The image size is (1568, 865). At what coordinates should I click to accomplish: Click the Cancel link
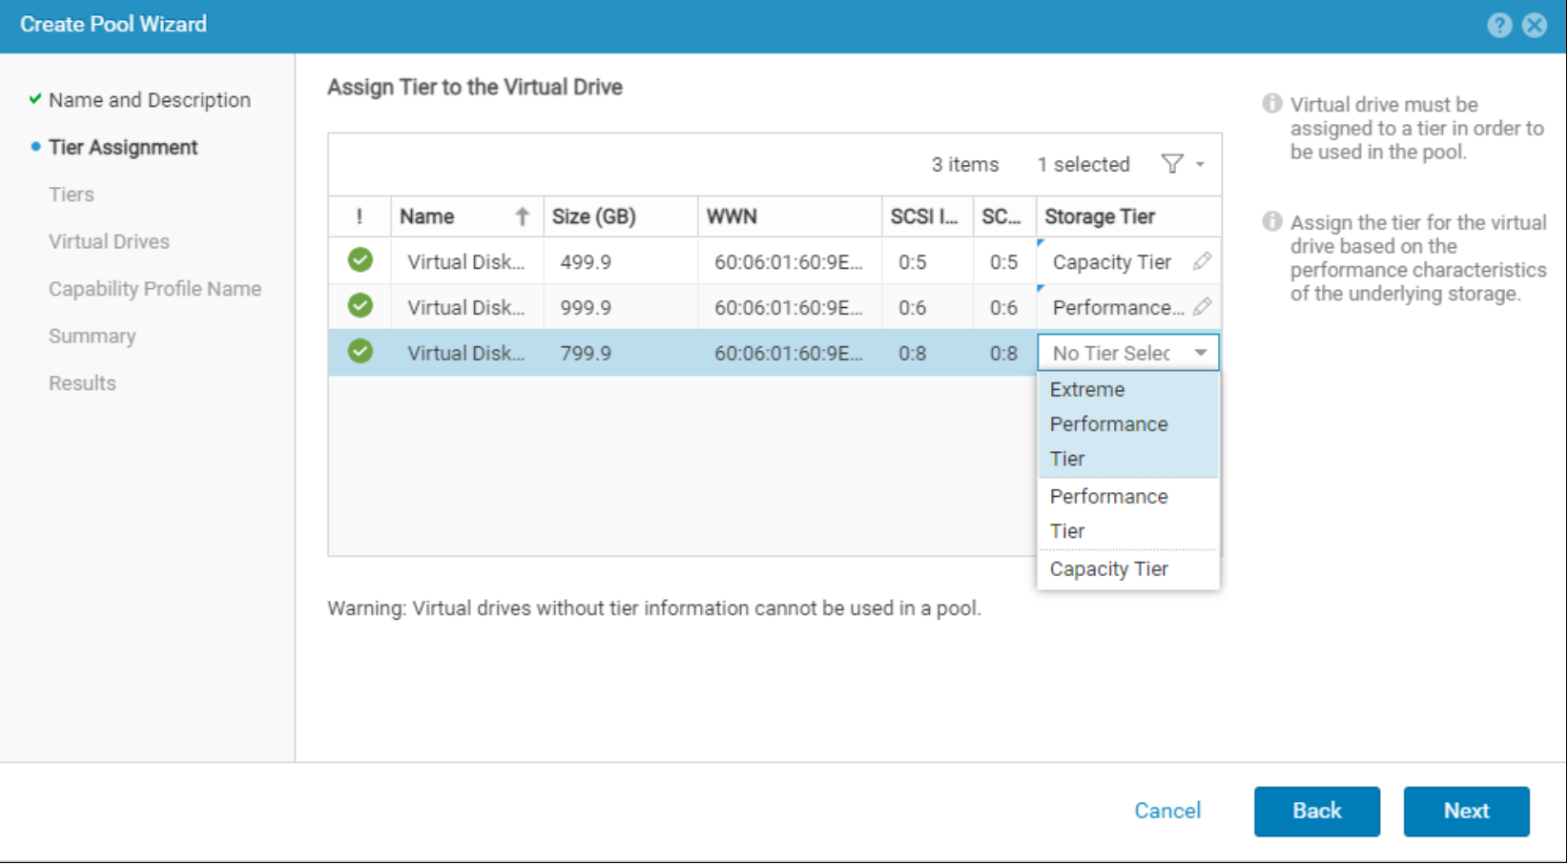tap(1167, 811)
